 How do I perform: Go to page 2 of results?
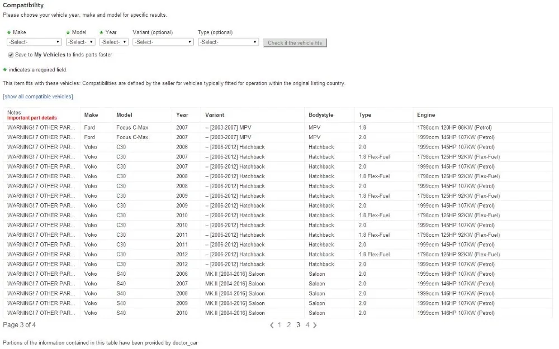point(289,325)
